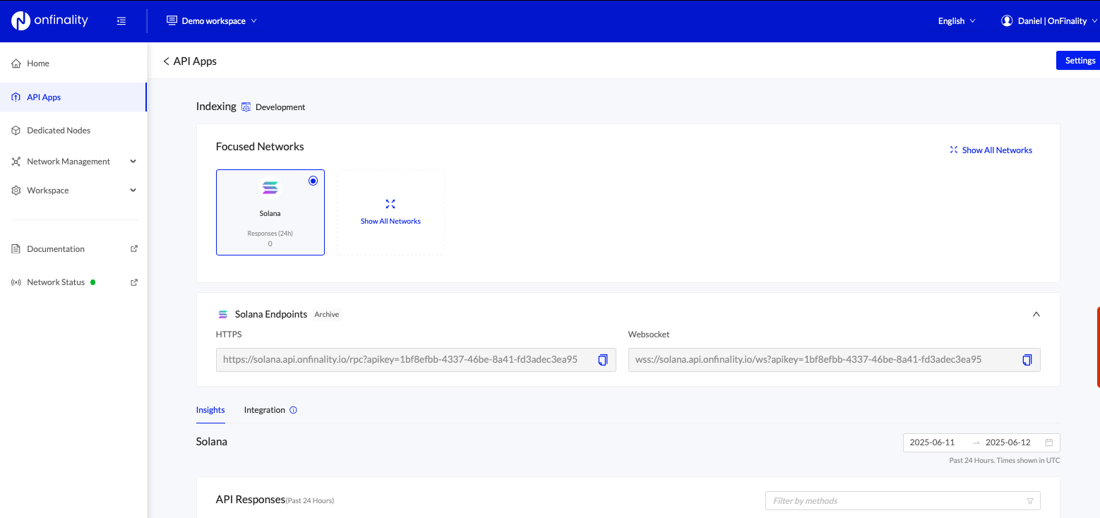Click the Solana logo in Solana Endpoints header
Image resolution: width=1100 pixels, height=518 pixels.
click(223, 313)
